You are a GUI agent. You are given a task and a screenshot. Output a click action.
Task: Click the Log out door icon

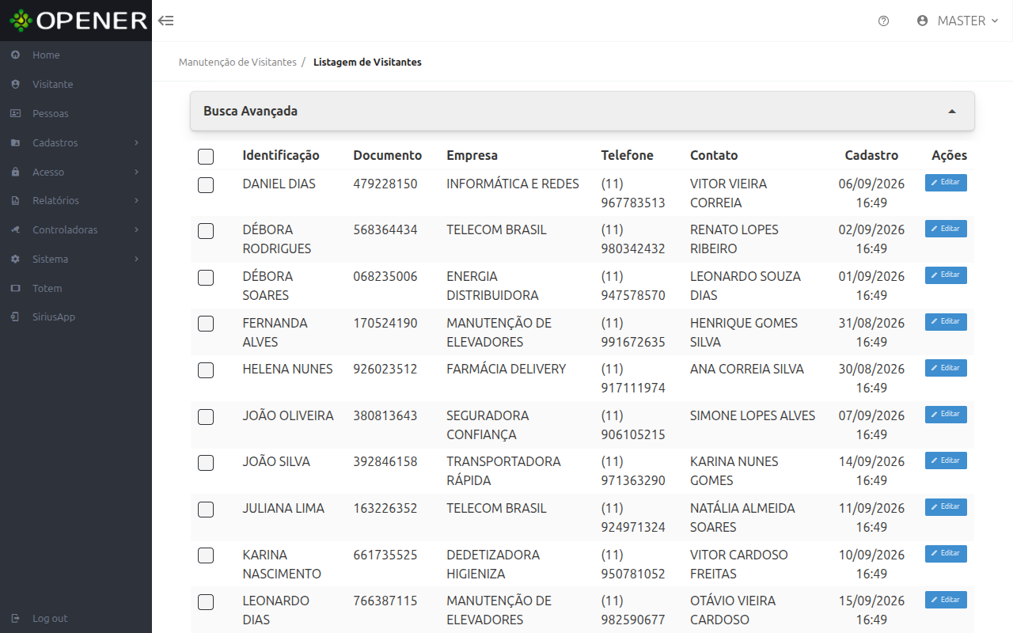point(16,619)
